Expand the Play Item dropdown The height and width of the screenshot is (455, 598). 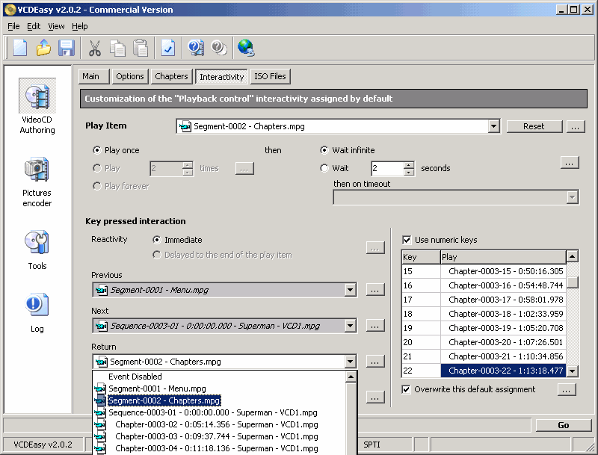coord(493,127)
